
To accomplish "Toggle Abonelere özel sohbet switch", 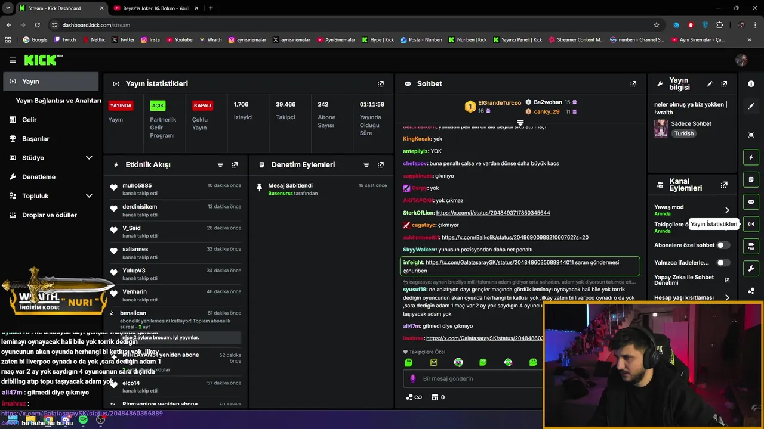I will [723, 245].
